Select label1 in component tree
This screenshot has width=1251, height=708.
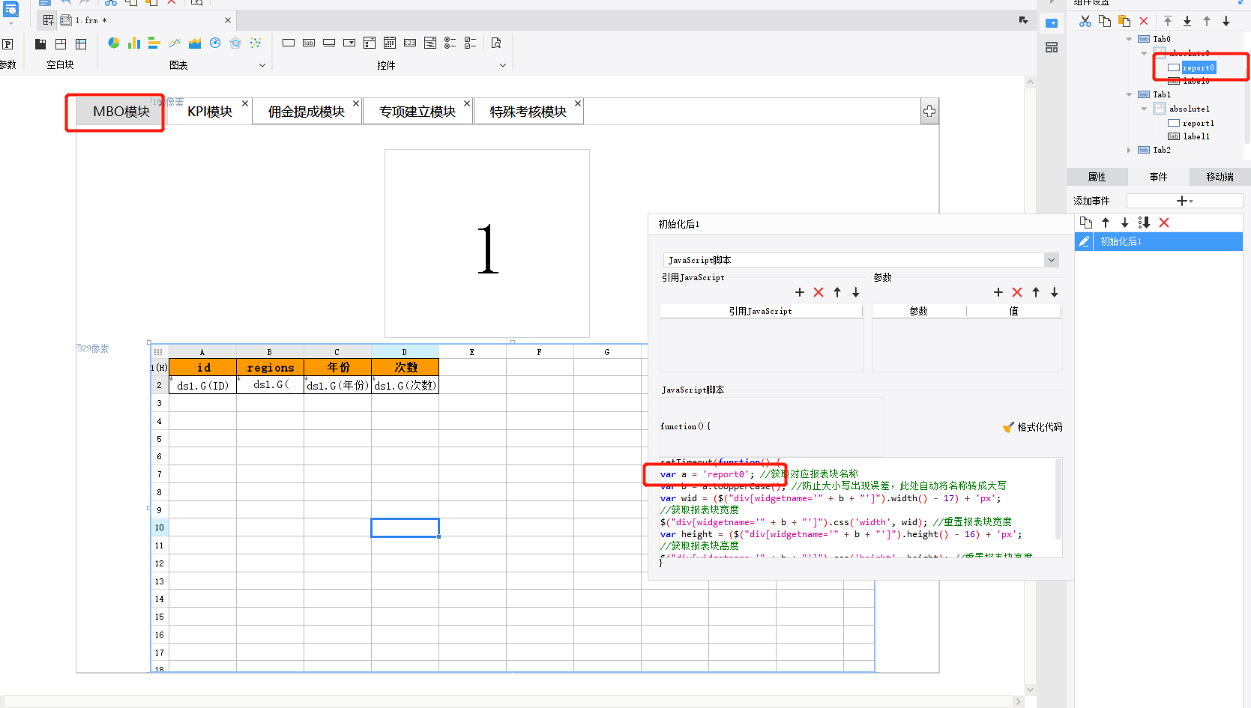point(1196,136)
